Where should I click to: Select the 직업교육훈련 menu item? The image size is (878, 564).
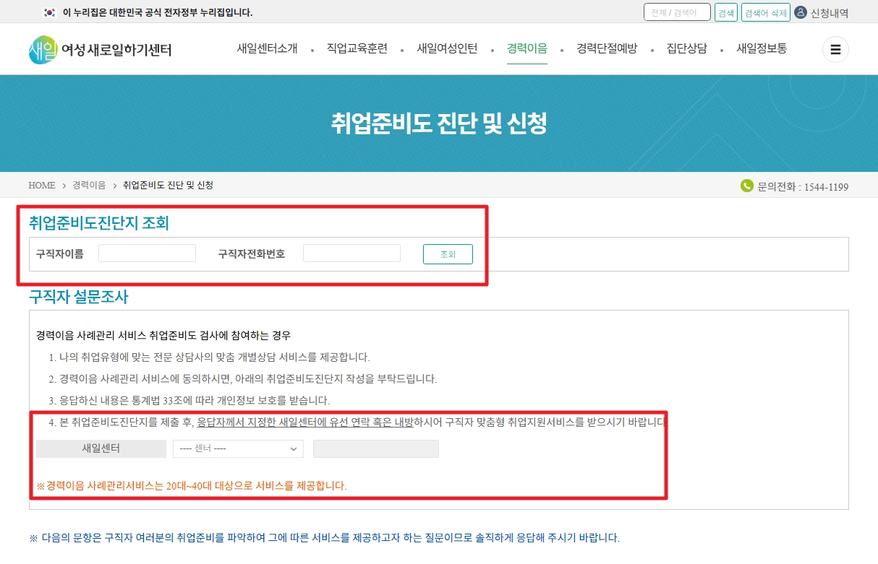tap(358, 48)
